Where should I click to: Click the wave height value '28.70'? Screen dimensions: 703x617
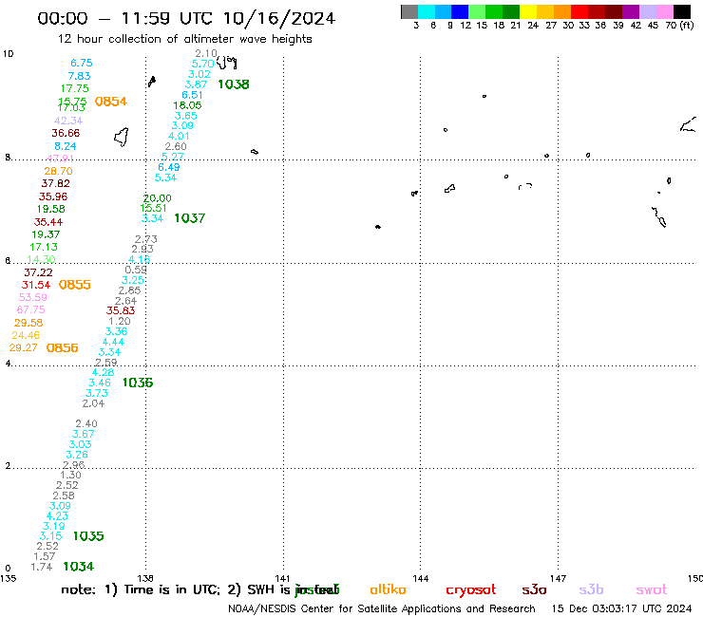coord(58,171)
